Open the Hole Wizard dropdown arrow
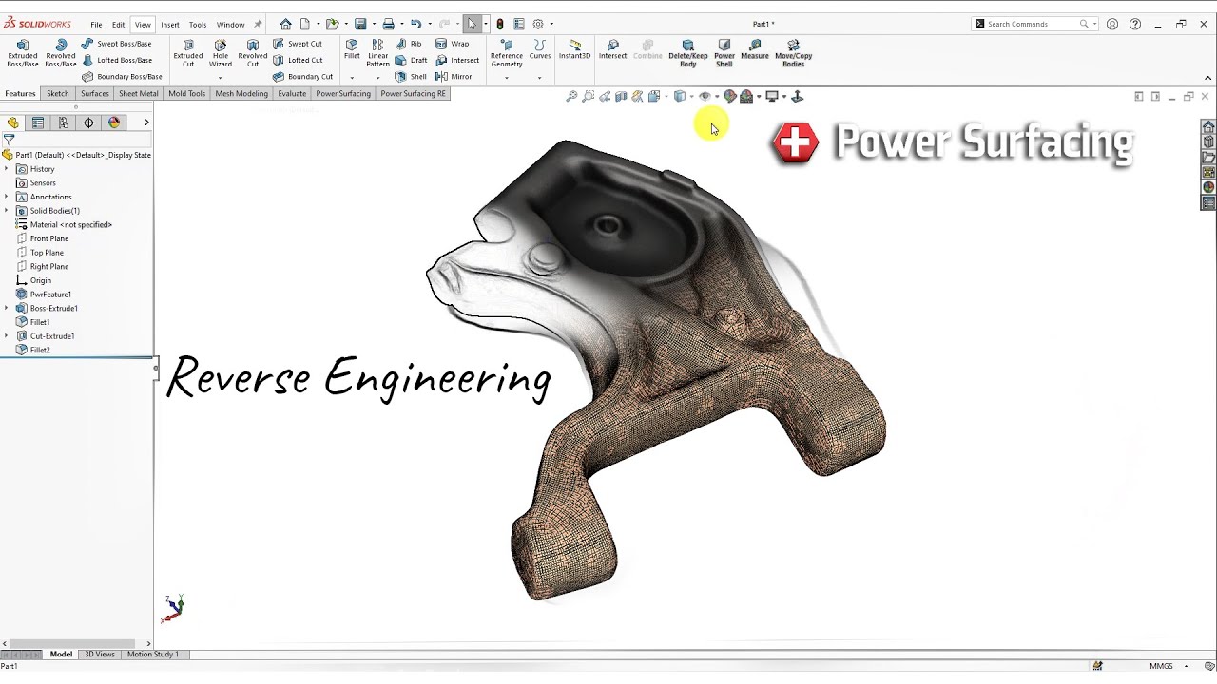Screen dimensions: 1217x684 (x=221, y=77)
